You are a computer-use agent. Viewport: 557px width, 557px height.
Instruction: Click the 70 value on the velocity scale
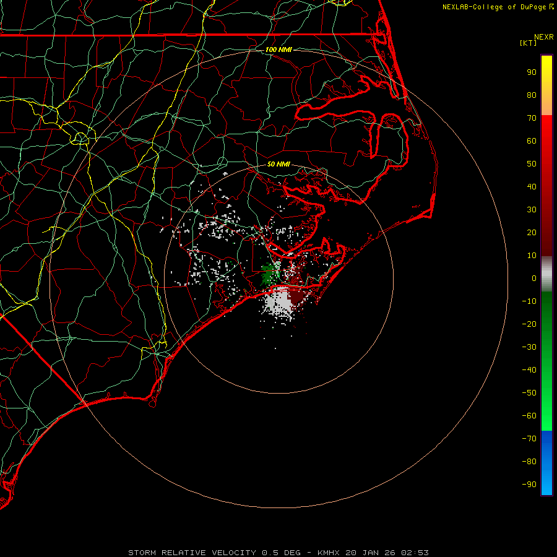(532, 118)
